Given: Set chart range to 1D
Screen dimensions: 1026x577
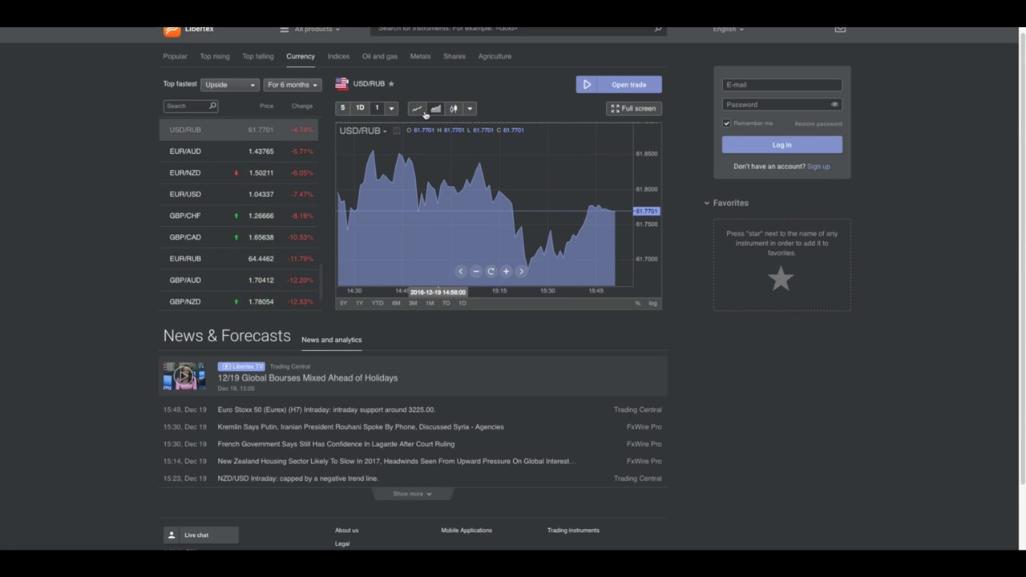Looking at the screenshot, I should (462, 303).
